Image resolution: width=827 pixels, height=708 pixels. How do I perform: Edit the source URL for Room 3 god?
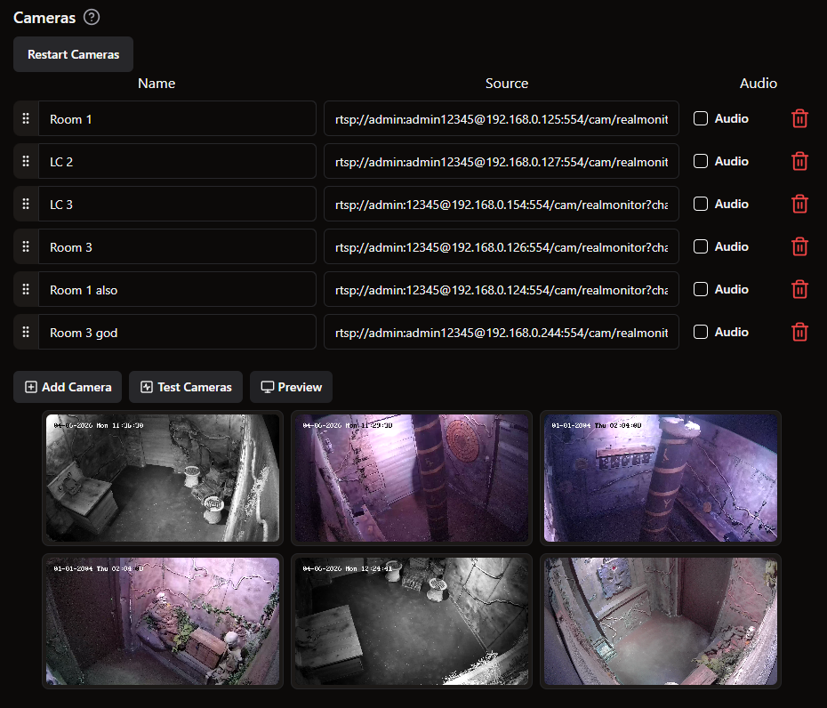pyautogui.click(x=501, y=332)
